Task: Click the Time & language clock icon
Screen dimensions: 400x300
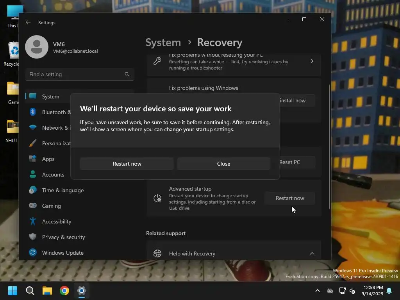Action: (33, 190)
